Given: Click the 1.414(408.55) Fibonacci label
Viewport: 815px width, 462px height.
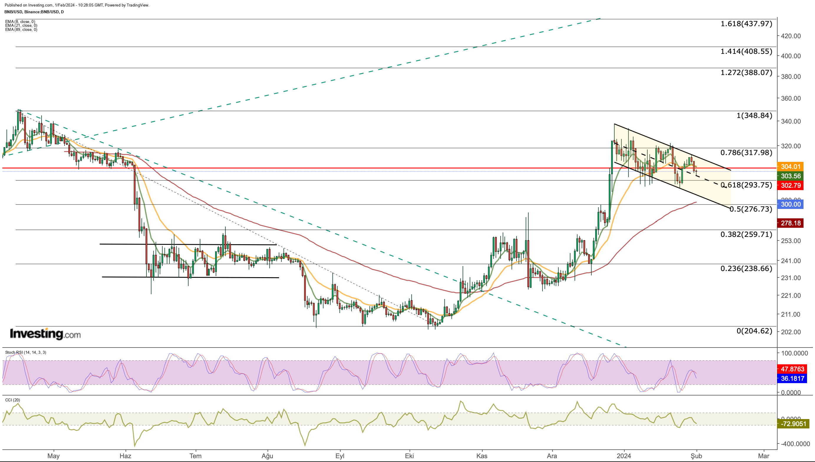Looking at the screenshot, I should [746, 51].
